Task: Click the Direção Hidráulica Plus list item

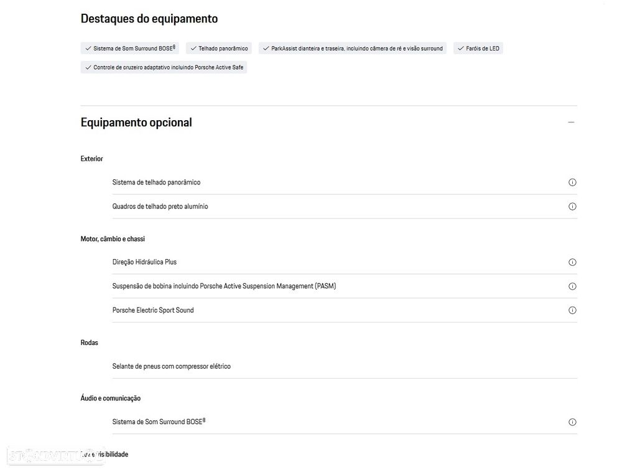Action: click(144, 262)
